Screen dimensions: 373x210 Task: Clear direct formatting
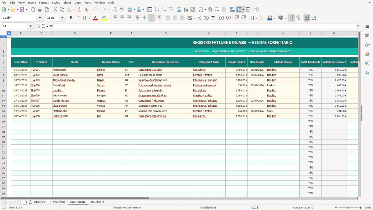(86, 10)
